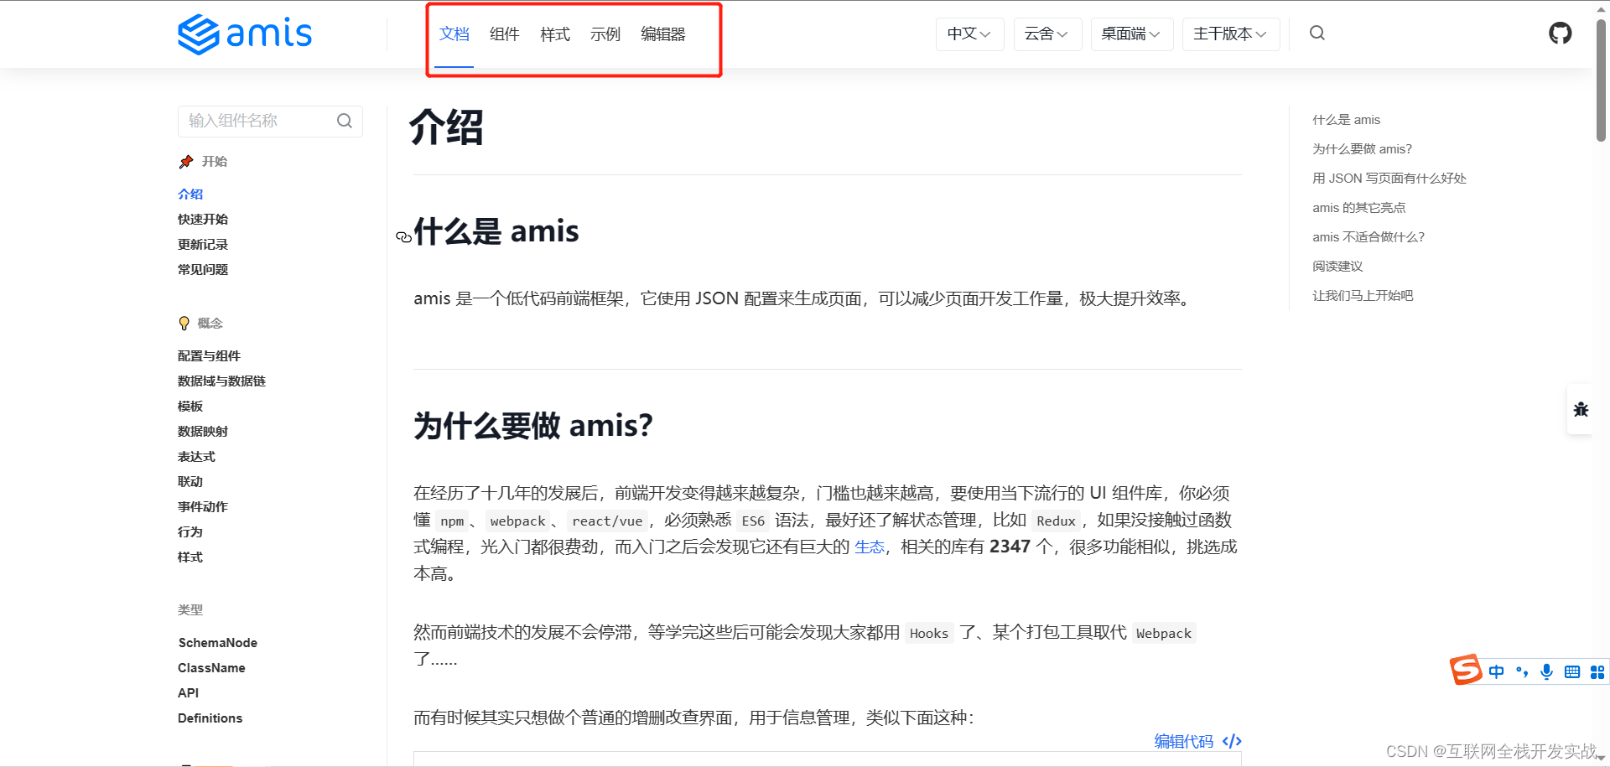Open 行为 sidebar page
The image size is (1610, 767).
pos(190,531)
